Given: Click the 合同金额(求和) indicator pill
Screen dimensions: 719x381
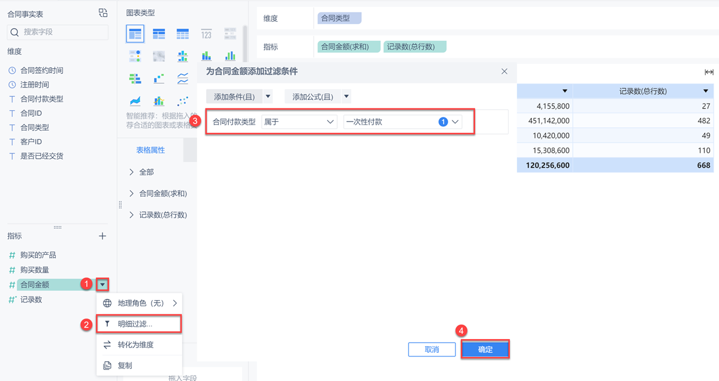Looking at the screenshot, I should point(349,47).
